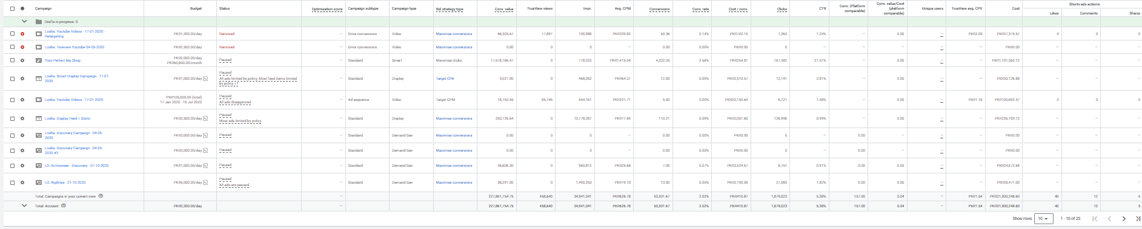Click Target CPA bid strategy link
The height and width of the screenshot is (229, 1142).
(x=445, y=79)
